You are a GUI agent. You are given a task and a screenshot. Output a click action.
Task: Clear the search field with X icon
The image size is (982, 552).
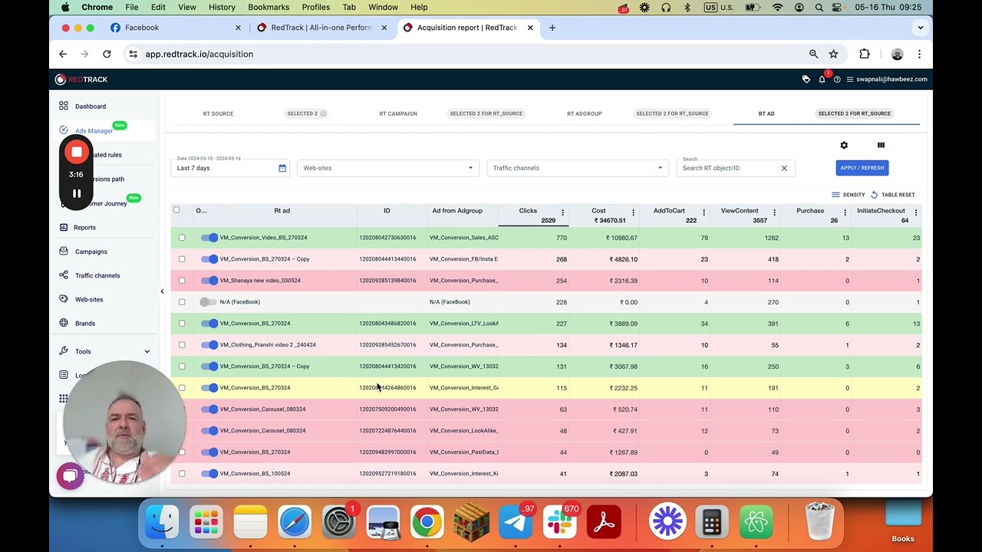(784, 168)
